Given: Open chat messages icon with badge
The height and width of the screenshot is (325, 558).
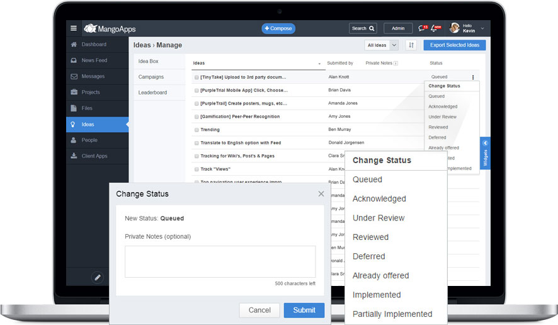Looking at the screenshot, I should 423,28.
